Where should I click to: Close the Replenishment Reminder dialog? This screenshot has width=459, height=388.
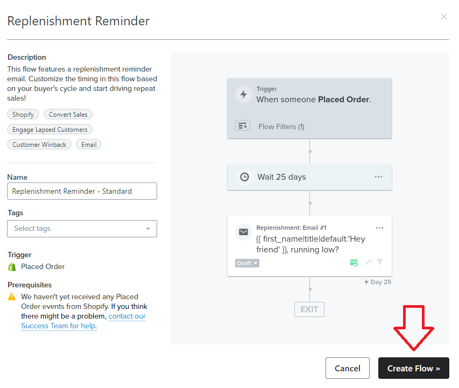(444, 17)
